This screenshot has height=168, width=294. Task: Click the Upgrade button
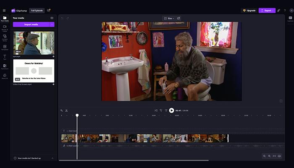tap(249, 10)
